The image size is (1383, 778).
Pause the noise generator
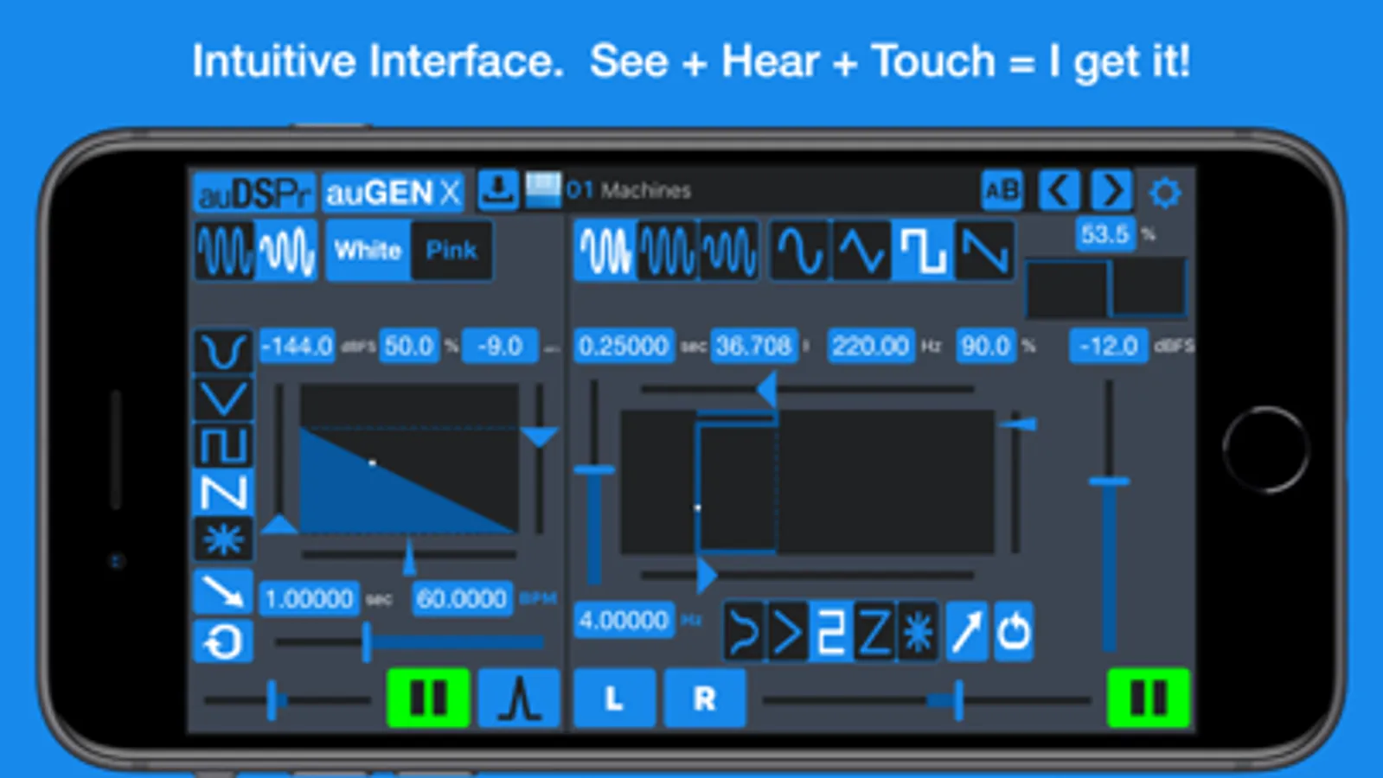[x=428, y=697]
